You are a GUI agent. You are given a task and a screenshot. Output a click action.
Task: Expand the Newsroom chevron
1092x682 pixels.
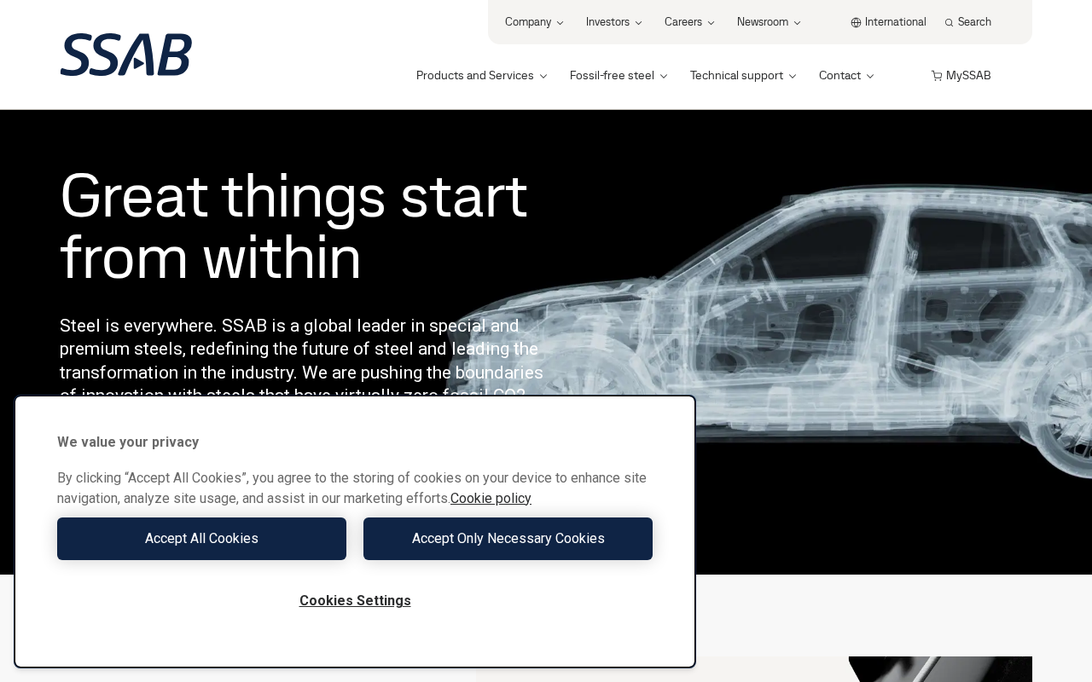(x=797, y=23)
